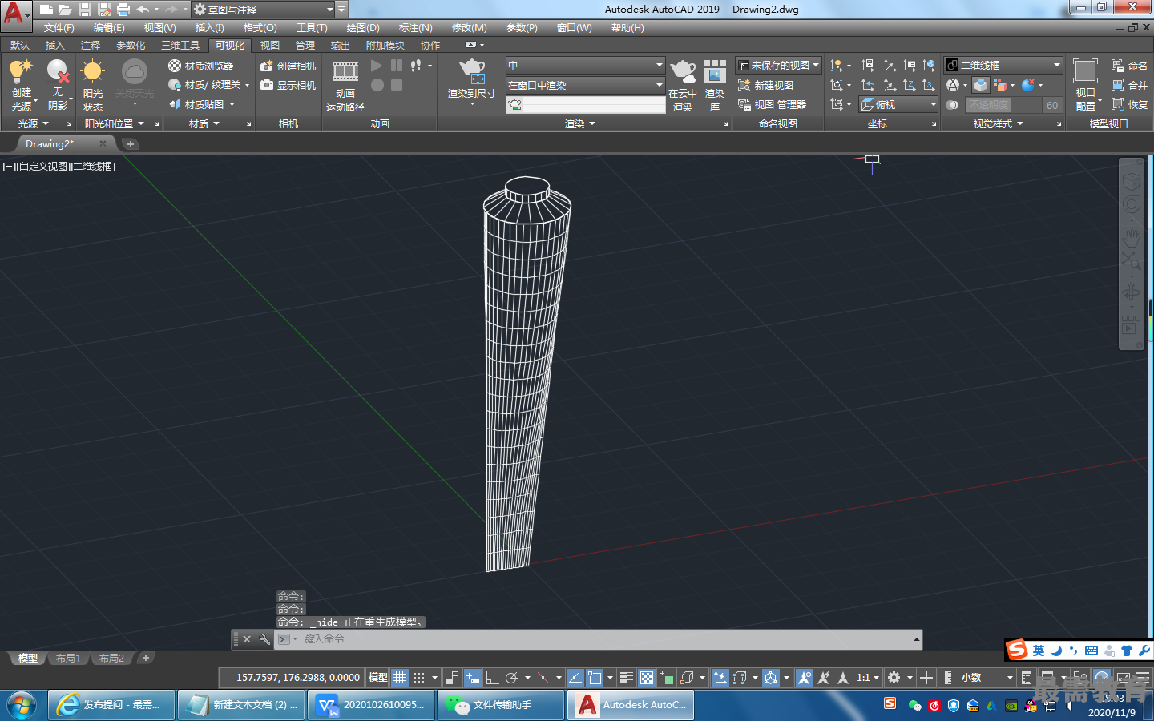This screenshot has height=721, width=1154.
Task: Click the opacity (不透明度) slider
Action: pyautogui.click(x=1003, y=105)
